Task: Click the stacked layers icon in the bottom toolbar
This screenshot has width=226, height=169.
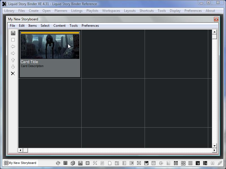Action: pos(58,163)
